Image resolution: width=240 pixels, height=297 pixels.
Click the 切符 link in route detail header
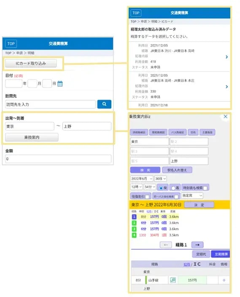point(187,264)
